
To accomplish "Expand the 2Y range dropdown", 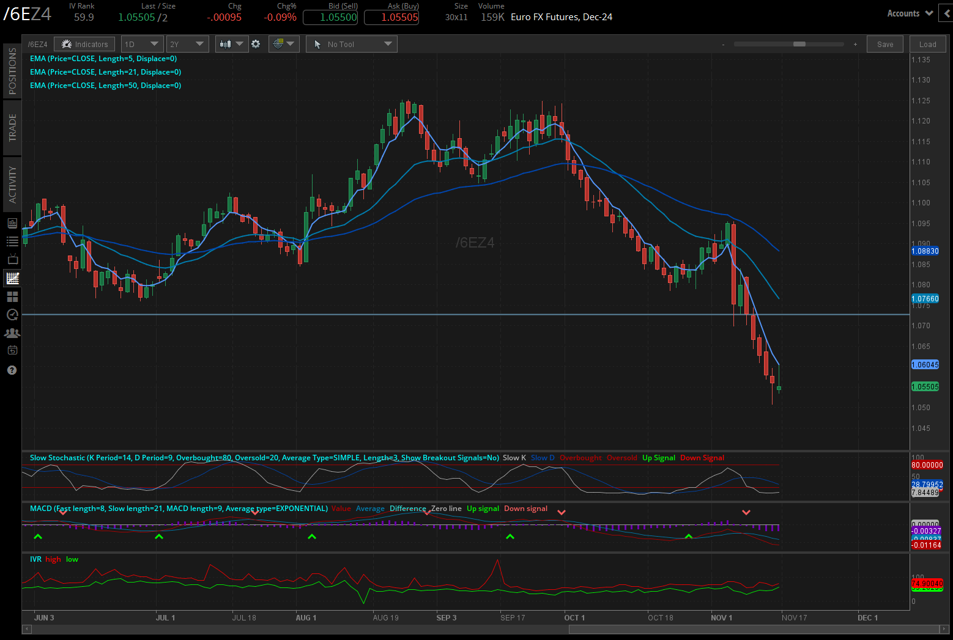I will (187, 43).
